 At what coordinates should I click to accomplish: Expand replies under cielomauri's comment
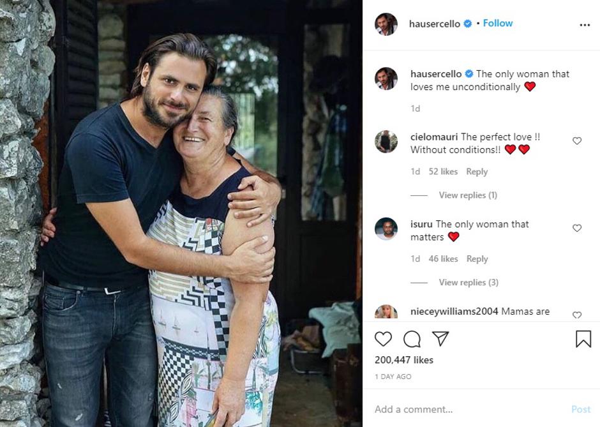[x=467, y=195]
